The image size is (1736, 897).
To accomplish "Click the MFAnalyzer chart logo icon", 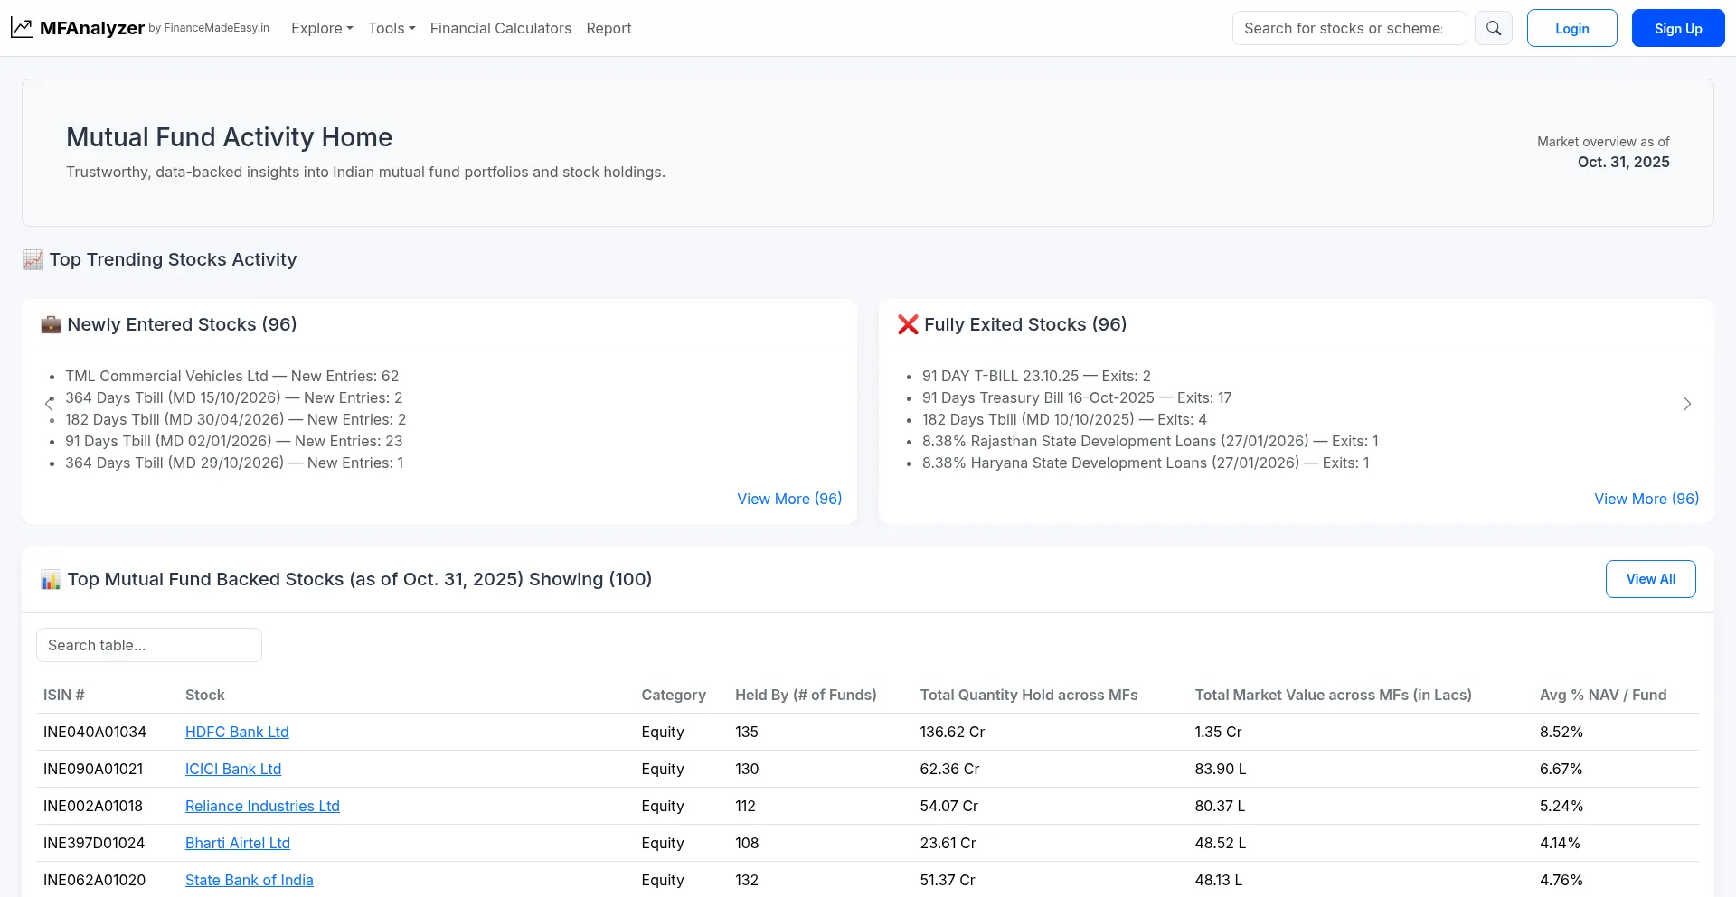I will [x=22, y=28].
